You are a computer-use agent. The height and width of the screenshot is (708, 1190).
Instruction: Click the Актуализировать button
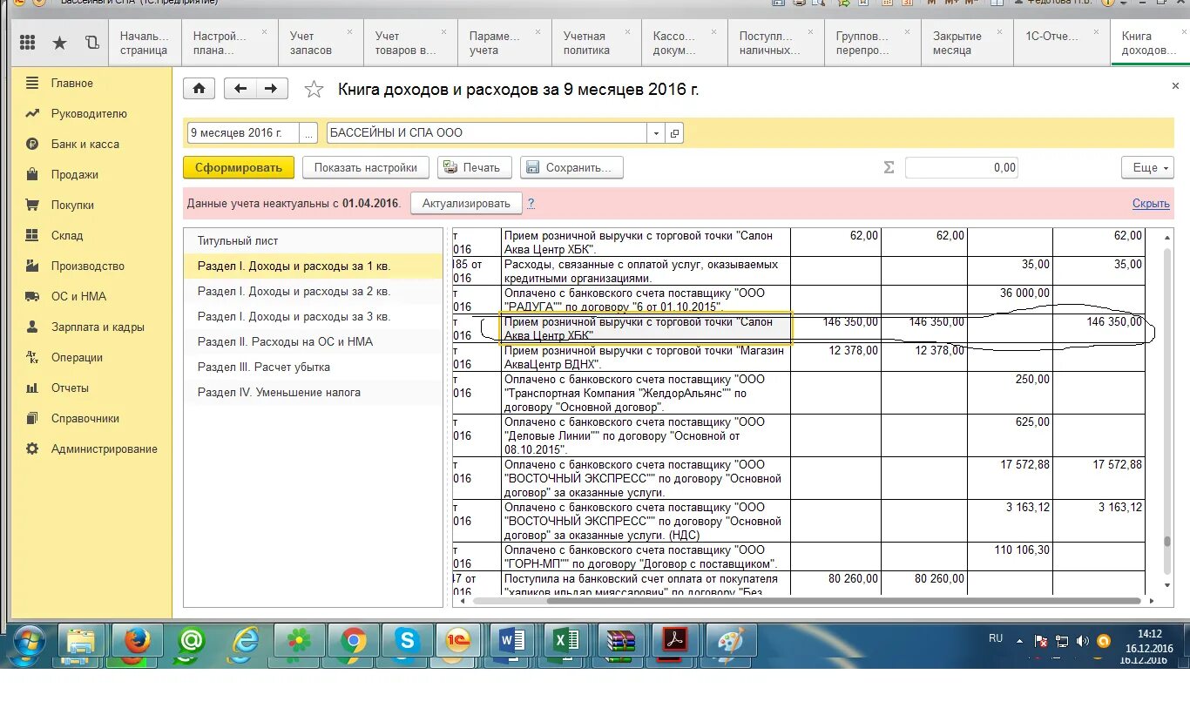(466, 203)
